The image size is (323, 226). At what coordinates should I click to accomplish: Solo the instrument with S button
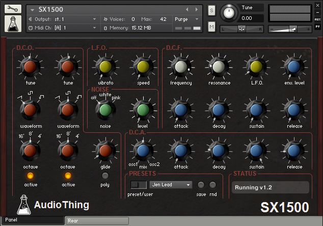coord(211,11)
